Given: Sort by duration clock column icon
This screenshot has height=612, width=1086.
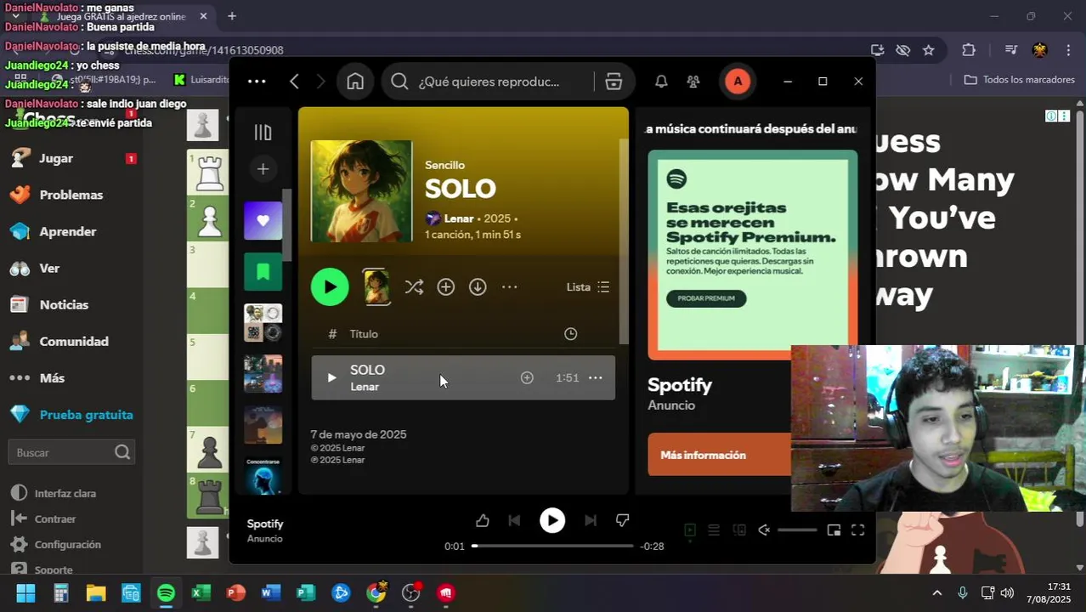Looking at the screenshot, I should [571, 334].
